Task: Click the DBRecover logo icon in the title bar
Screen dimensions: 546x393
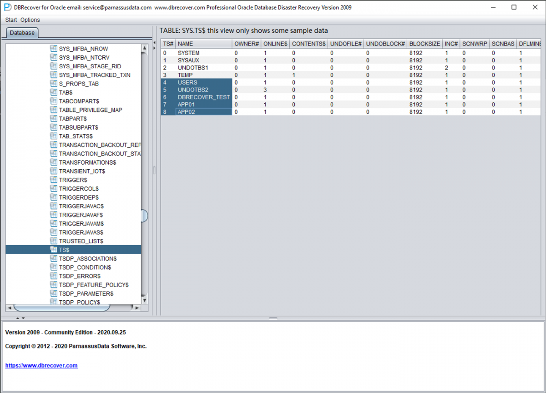Action: [x=6, y=7]
